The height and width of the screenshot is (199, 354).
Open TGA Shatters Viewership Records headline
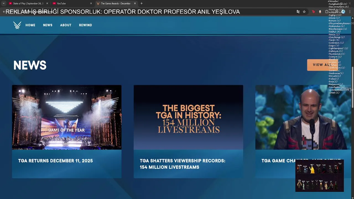pos(183,164)
